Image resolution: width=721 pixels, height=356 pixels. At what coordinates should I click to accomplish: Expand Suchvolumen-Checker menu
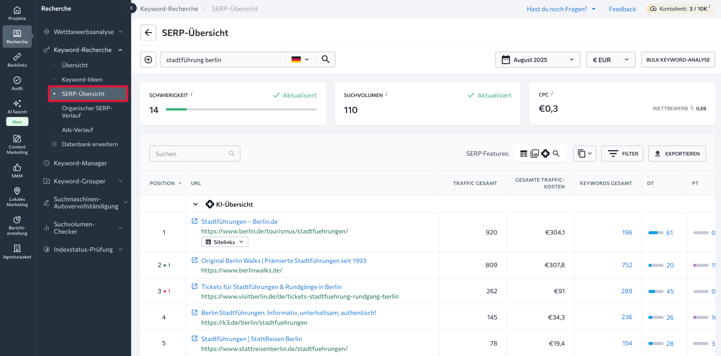tap(121, 228)
